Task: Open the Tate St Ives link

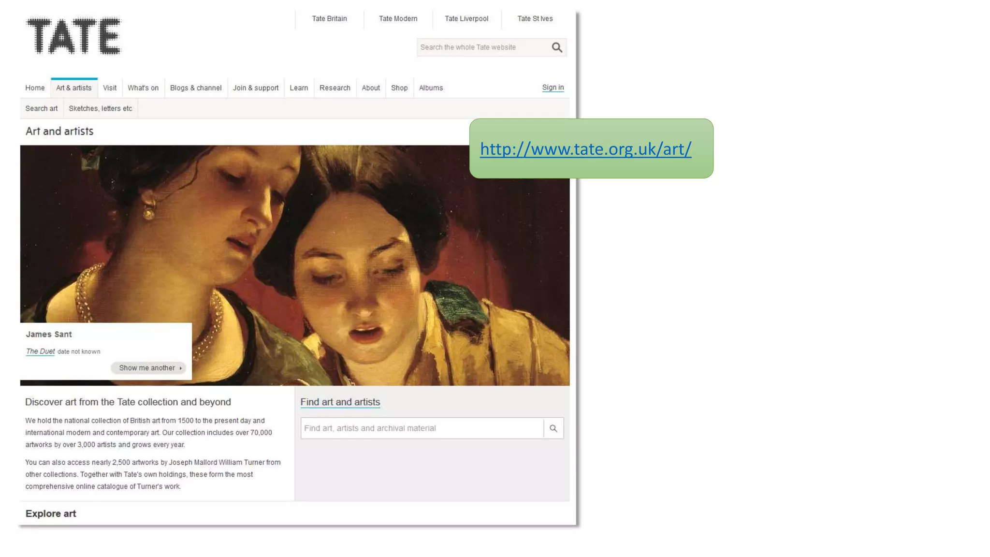Action: coord(535,19)
